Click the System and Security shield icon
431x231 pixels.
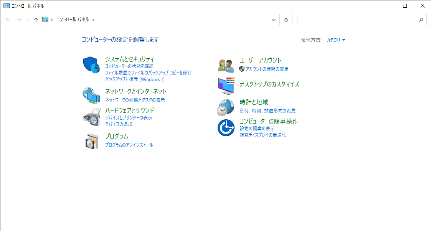(x=91, y=65)
